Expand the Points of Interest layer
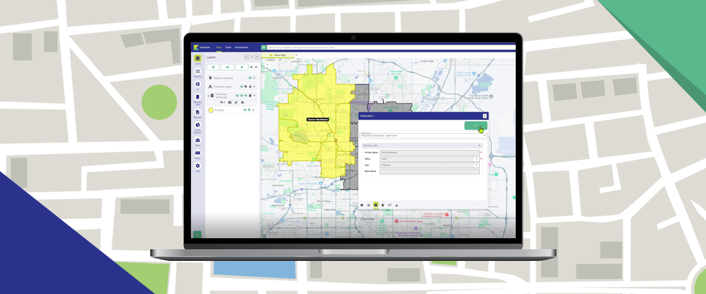 pyautogui.click(x=254, y=78)
